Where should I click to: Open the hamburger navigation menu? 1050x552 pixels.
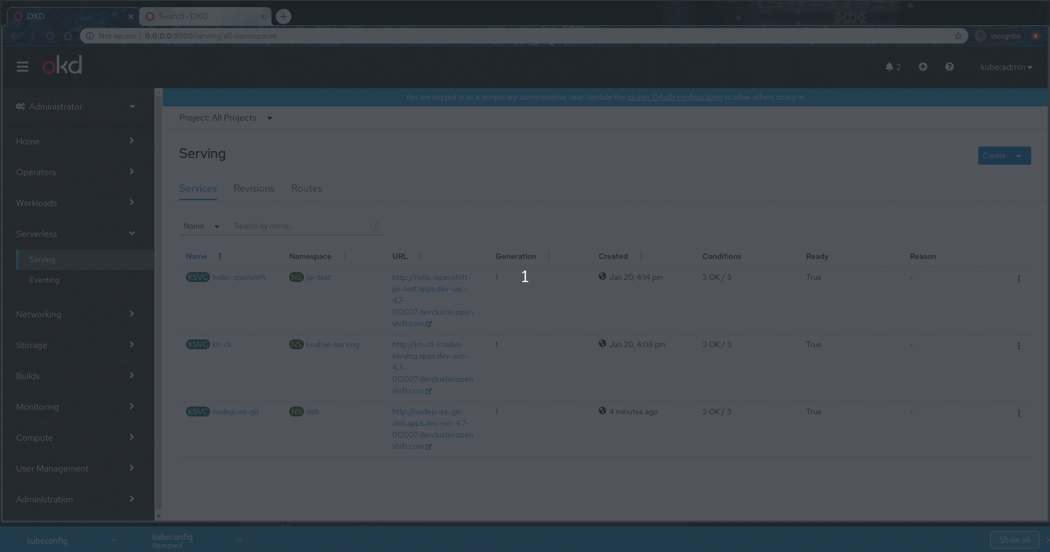(x=23, y=67)
